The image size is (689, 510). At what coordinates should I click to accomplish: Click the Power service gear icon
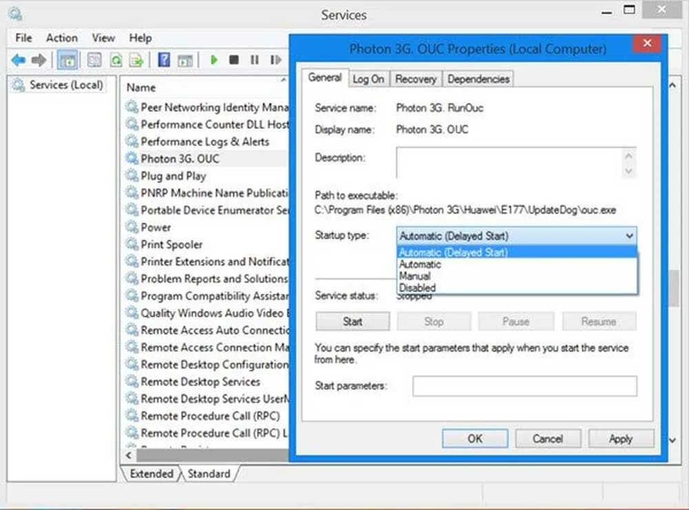click(x=132, y=227)
